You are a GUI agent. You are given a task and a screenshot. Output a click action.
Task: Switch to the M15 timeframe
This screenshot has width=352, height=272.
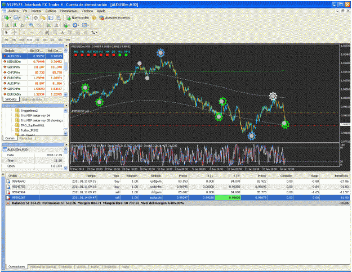coord(21,40)
